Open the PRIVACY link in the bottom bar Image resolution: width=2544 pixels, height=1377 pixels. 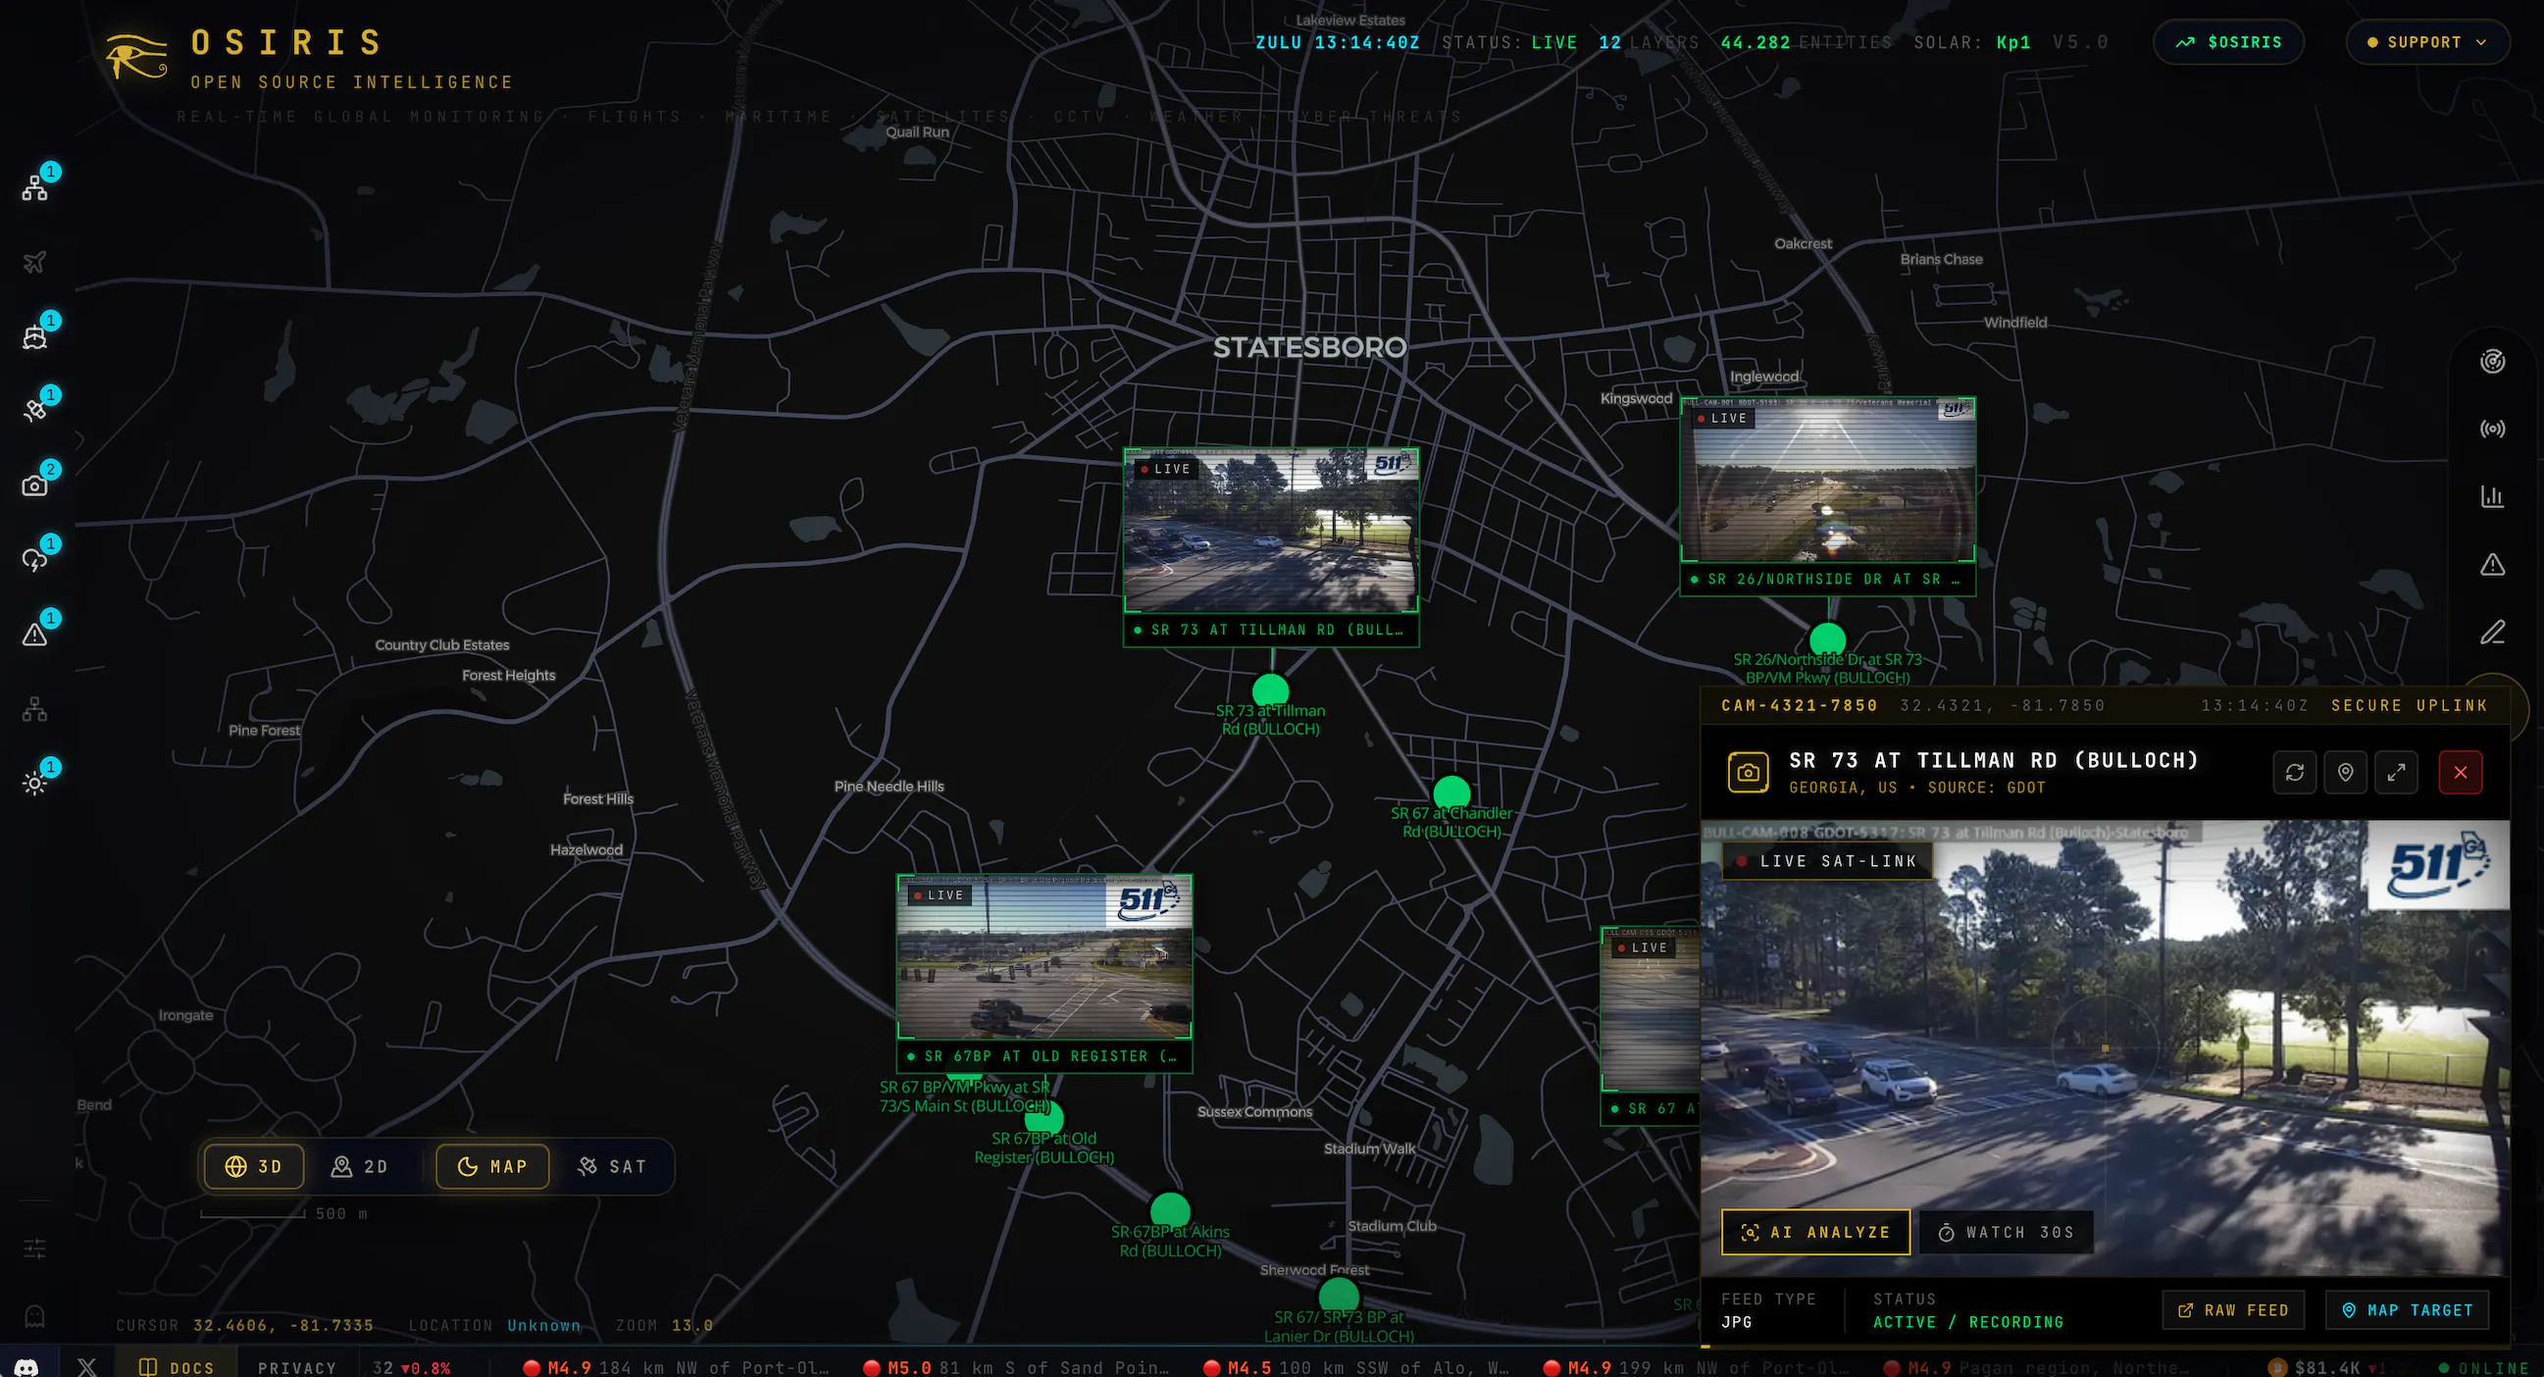297,1367
